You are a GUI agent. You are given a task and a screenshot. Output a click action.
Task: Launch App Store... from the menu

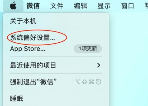click(27, 49)
